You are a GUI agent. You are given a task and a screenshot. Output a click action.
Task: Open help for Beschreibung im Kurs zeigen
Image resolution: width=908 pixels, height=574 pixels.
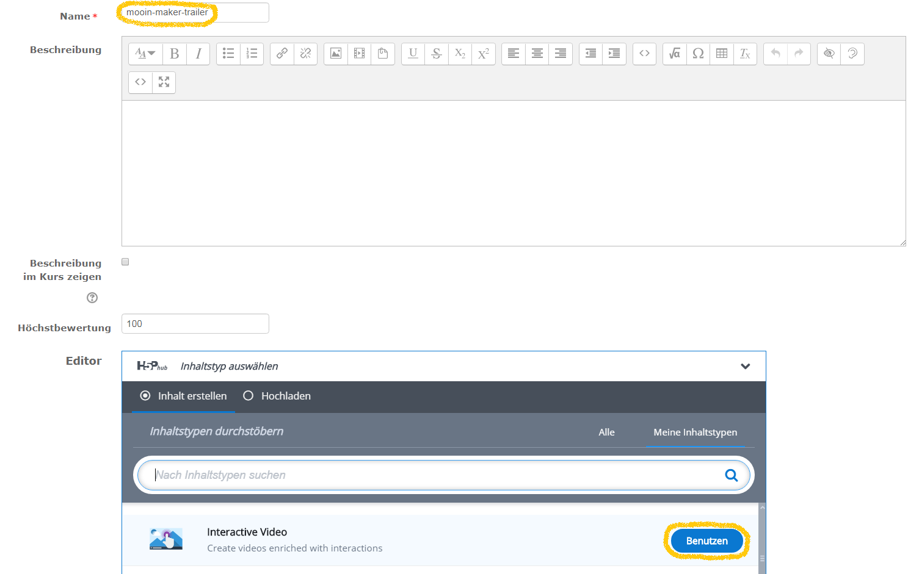92,298
